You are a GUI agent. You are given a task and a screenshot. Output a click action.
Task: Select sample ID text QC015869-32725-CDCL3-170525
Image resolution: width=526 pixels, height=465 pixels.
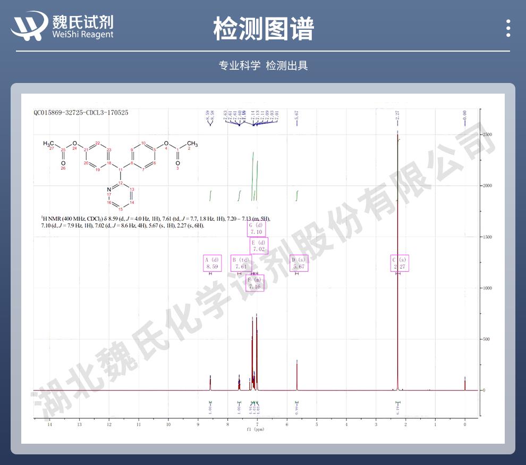tap(81, 113)
